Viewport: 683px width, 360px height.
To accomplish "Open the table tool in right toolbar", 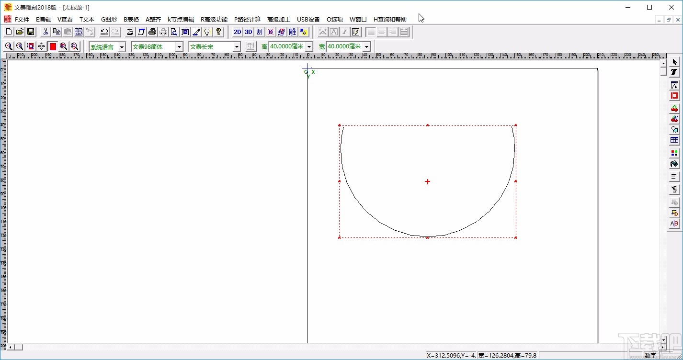I will click(x=674, y=140).
